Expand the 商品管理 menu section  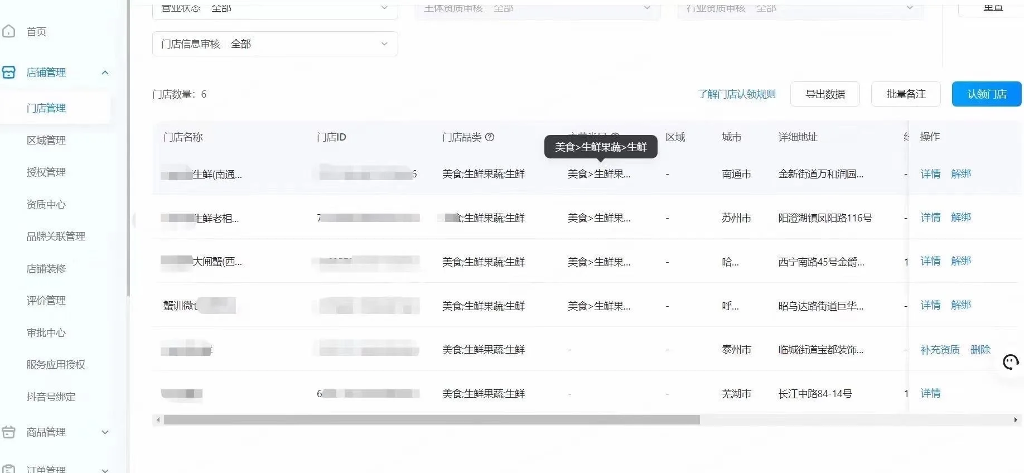105,432
